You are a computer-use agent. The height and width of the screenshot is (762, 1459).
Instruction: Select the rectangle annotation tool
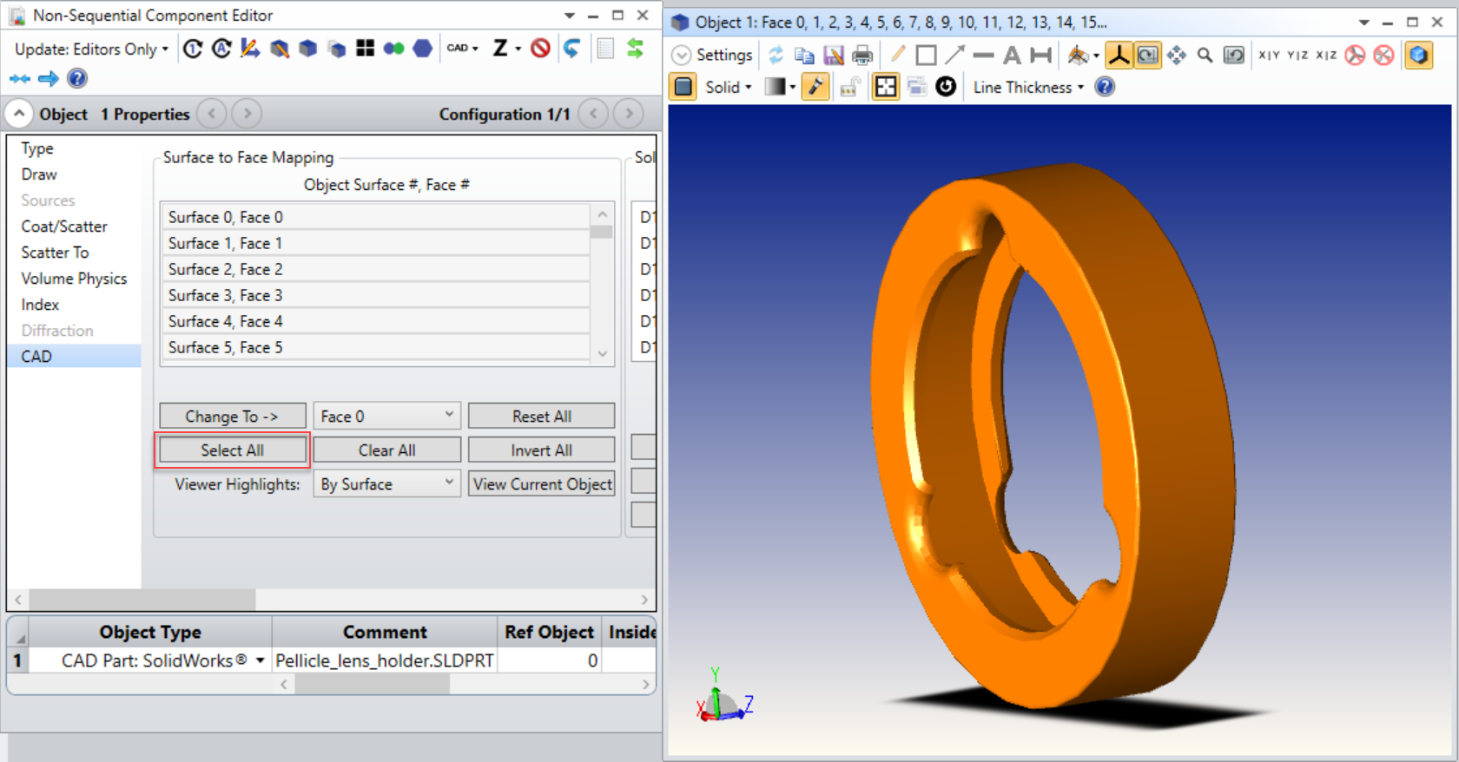tap(927, 56)
